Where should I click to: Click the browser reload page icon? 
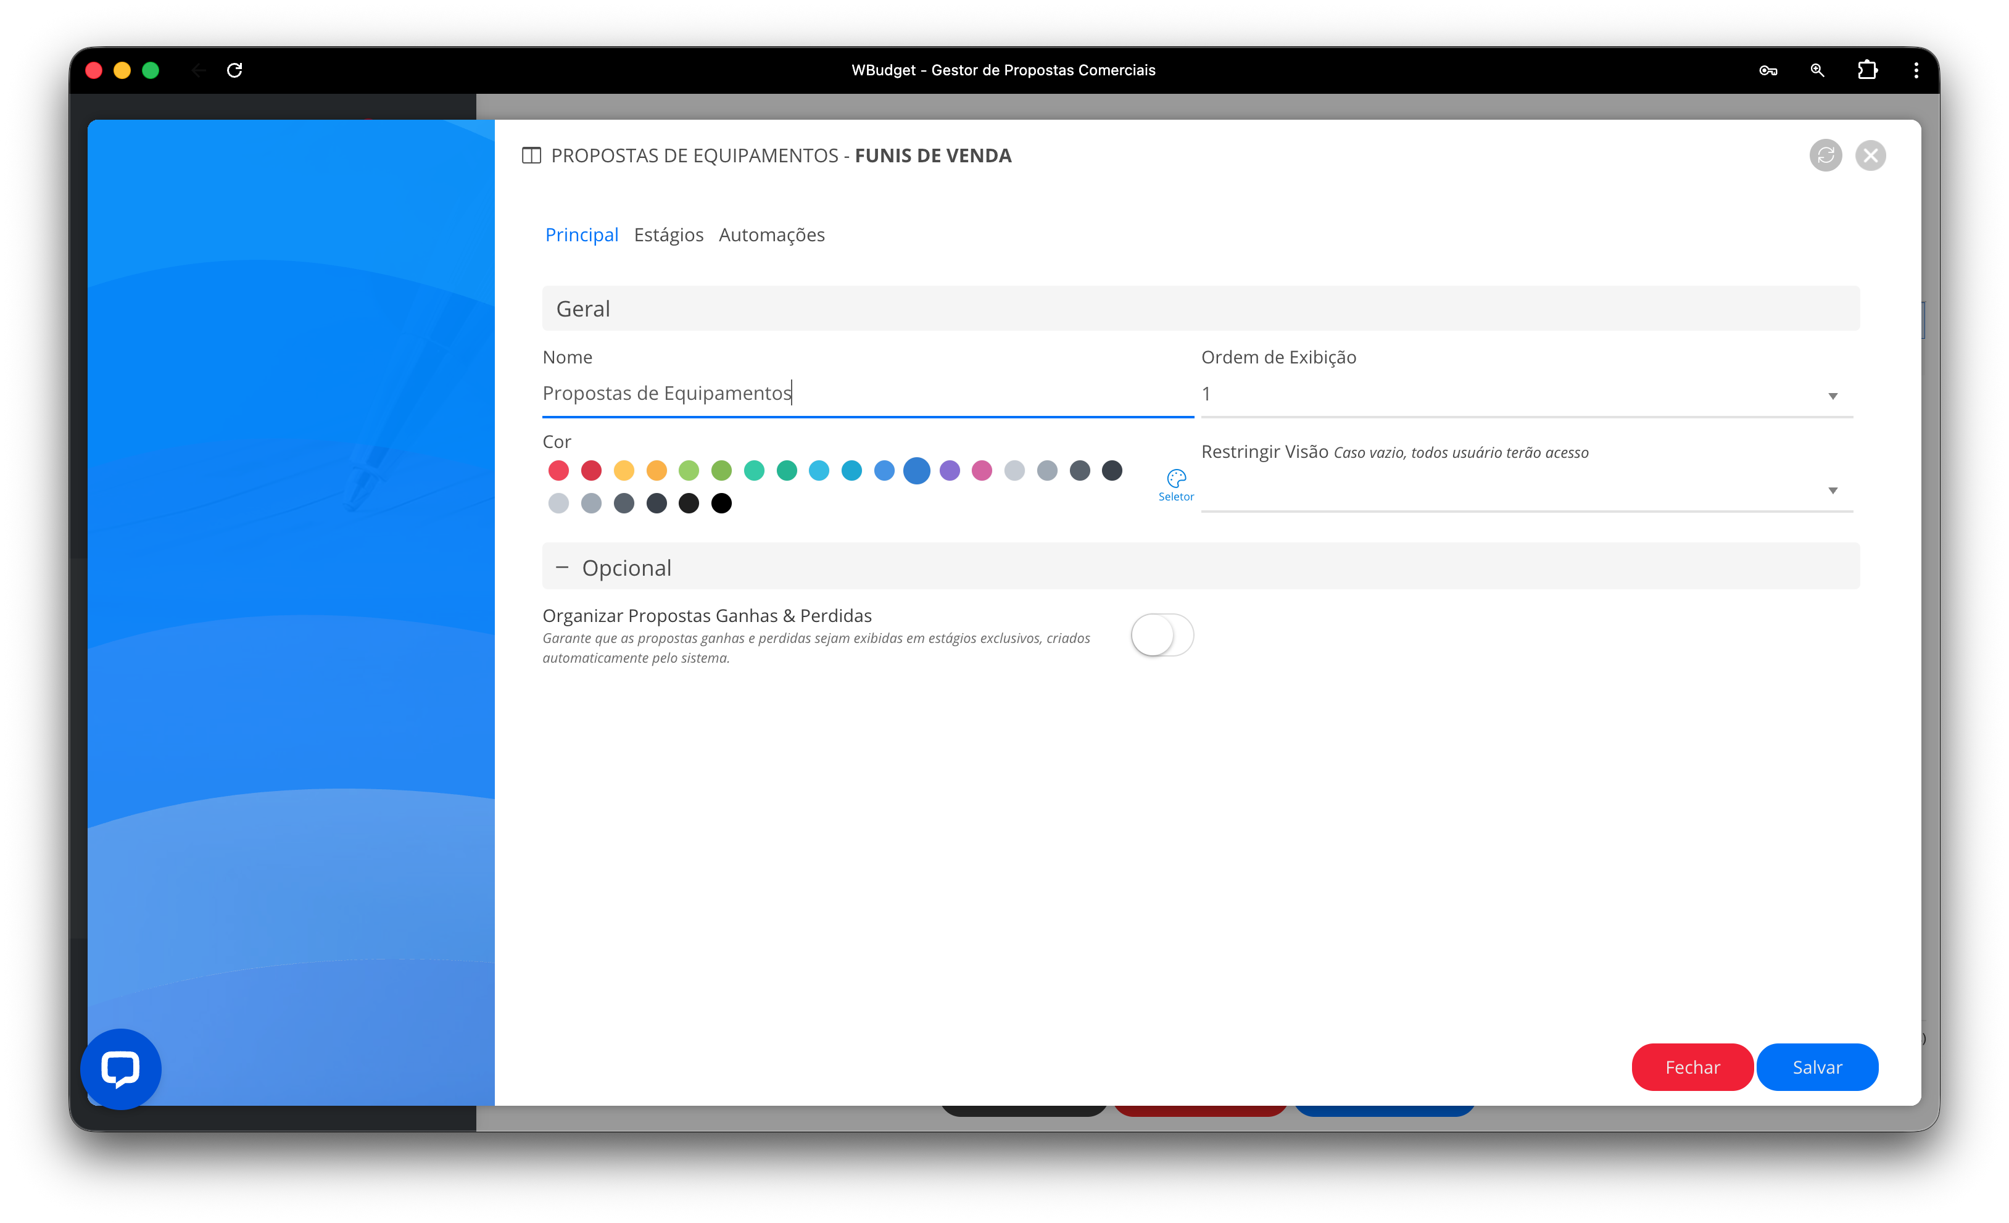pos(235,70)
